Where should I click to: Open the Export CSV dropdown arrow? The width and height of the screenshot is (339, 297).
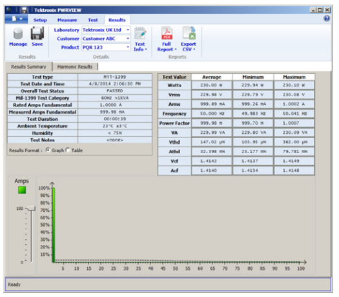coord(194,50)
